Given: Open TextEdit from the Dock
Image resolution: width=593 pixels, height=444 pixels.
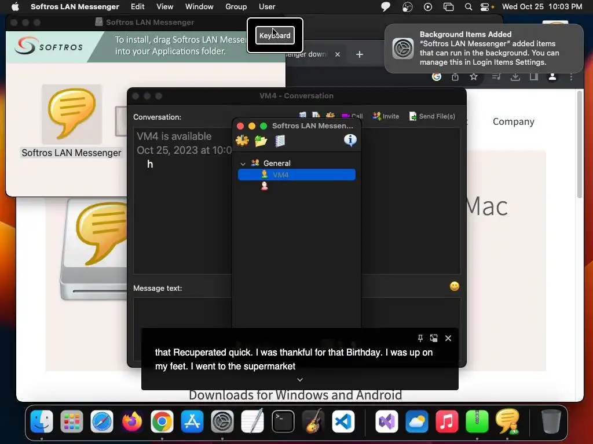Looking at the screenshot, I should [x=252, y=421].
